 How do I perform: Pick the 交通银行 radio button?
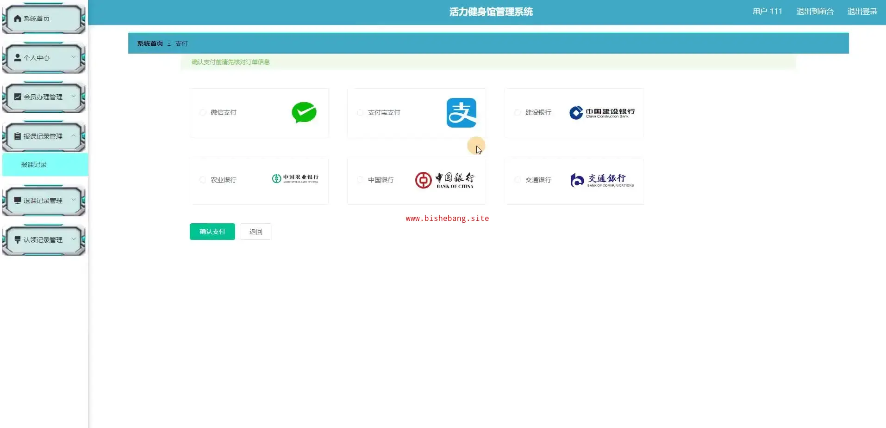point(518,180)
